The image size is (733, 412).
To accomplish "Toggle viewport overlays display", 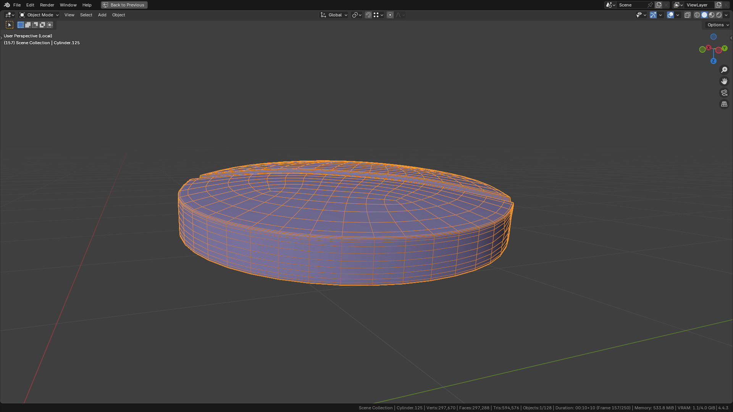I will [x=670, y=15].
